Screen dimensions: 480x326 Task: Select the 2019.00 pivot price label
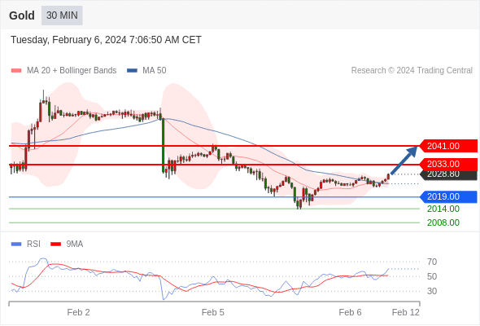(x=448, y=197)
